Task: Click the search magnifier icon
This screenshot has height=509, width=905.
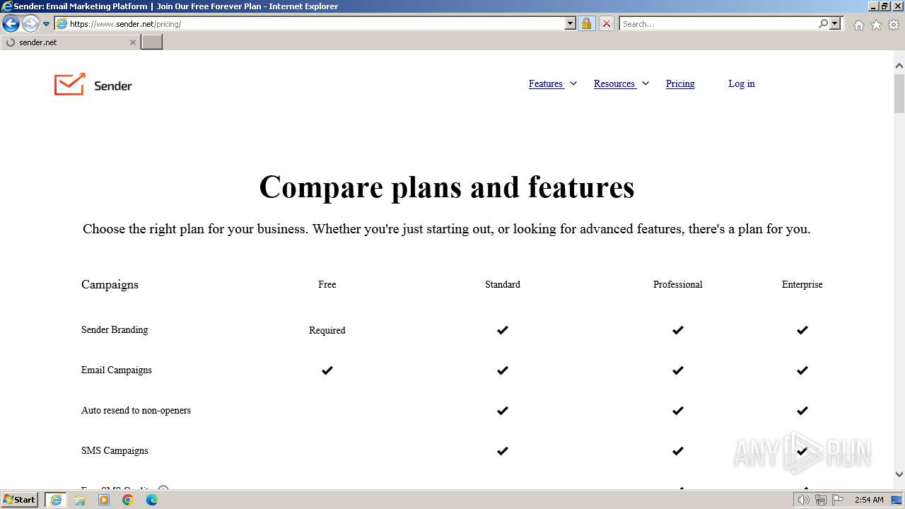Action: click(x=823, y=24)
